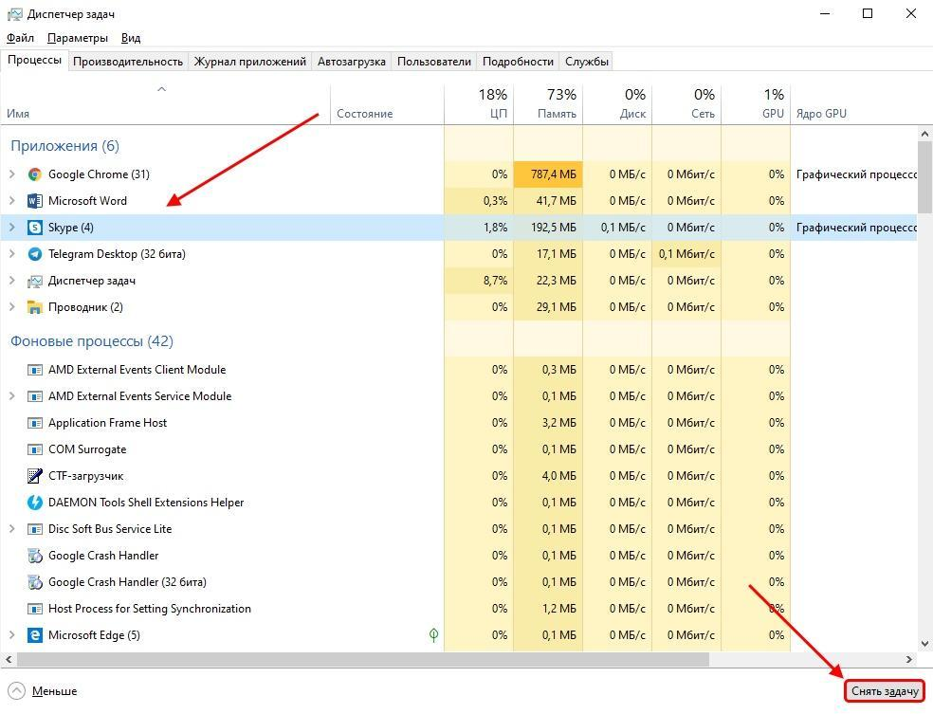Click the Google Crash Handler icon
This screenshot has width=933, height=714.
pos(35,556)
